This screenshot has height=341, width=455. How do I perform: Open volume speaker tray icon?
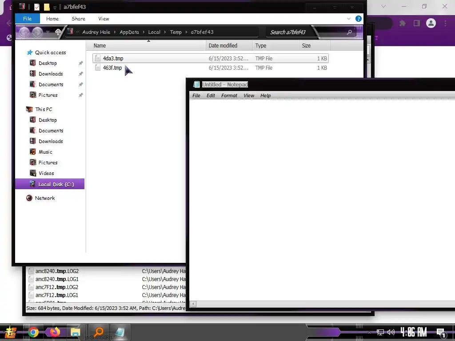pyautogui.click(x=391, y=332)
